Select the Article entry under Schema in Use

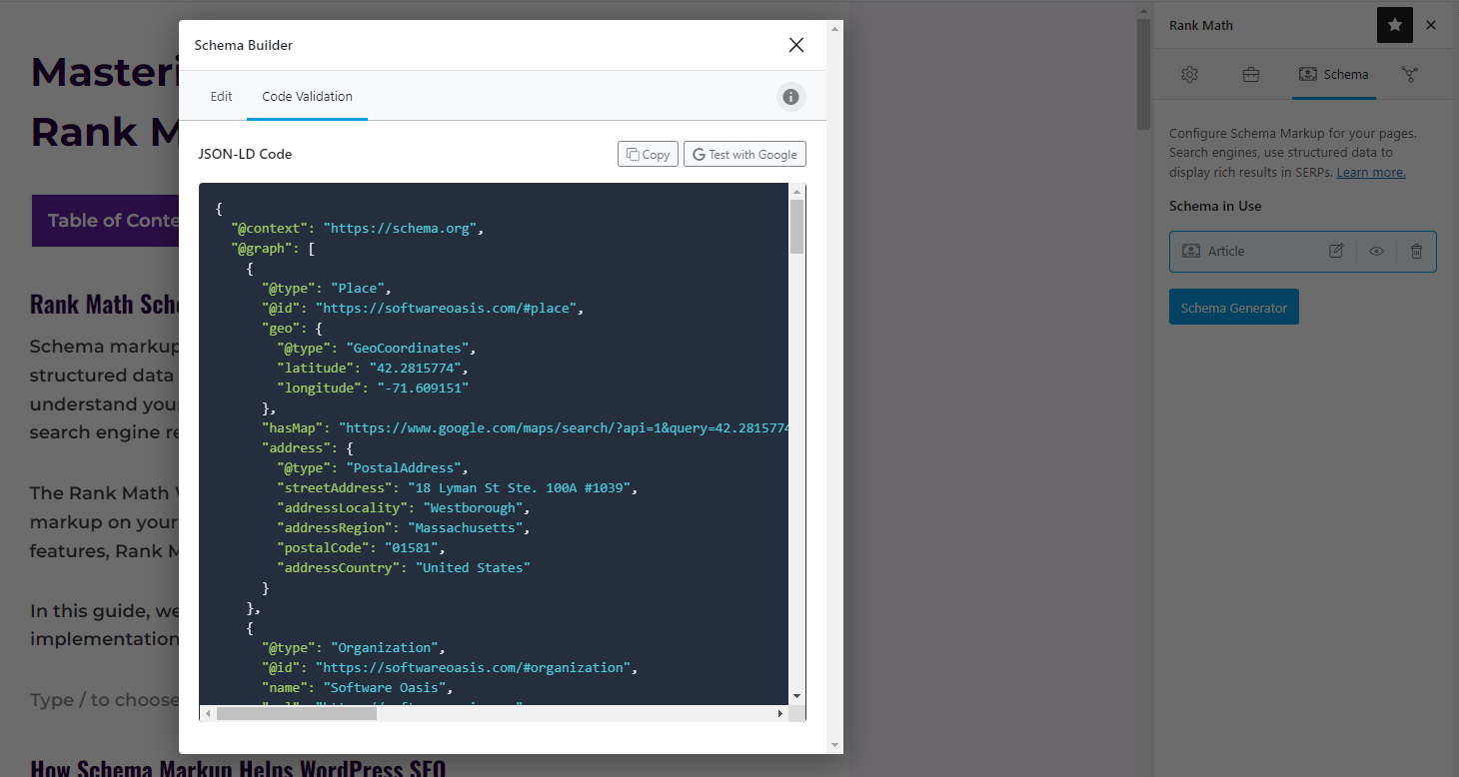point(1224,251)
